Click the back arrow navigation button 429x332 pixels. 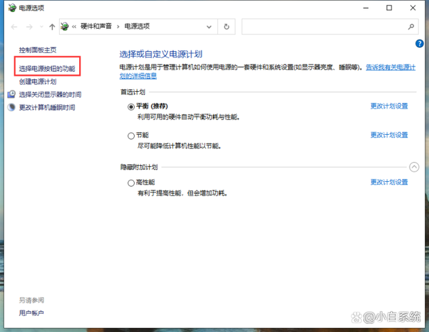(12, 27)
